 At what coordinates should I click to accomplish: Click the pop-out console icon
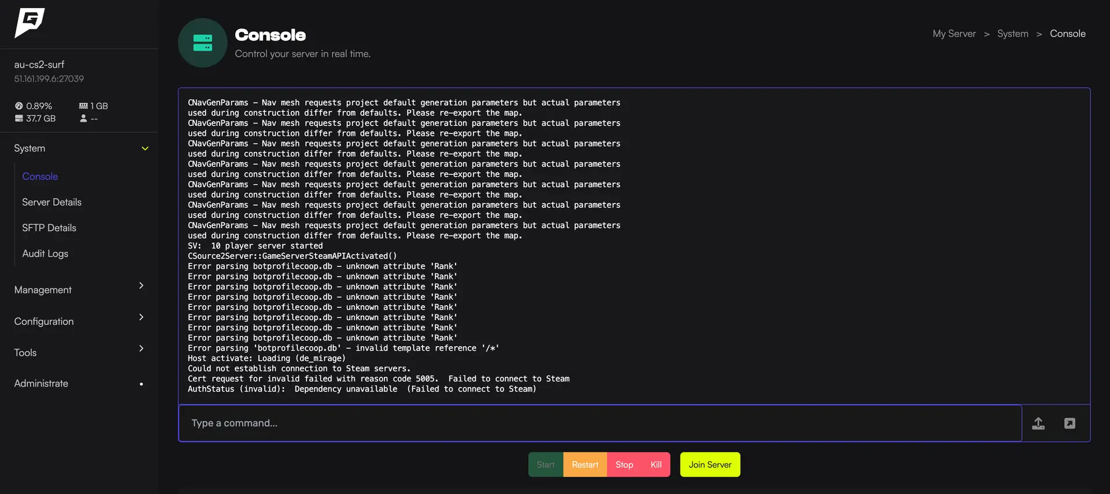click(x=1070, y=424)
